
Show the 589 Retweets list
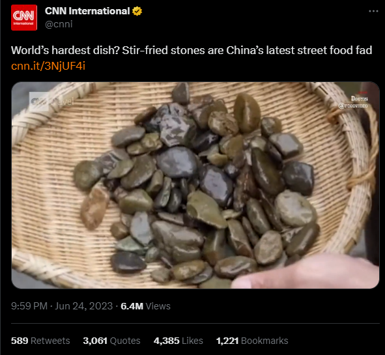(x=40, y=341)
